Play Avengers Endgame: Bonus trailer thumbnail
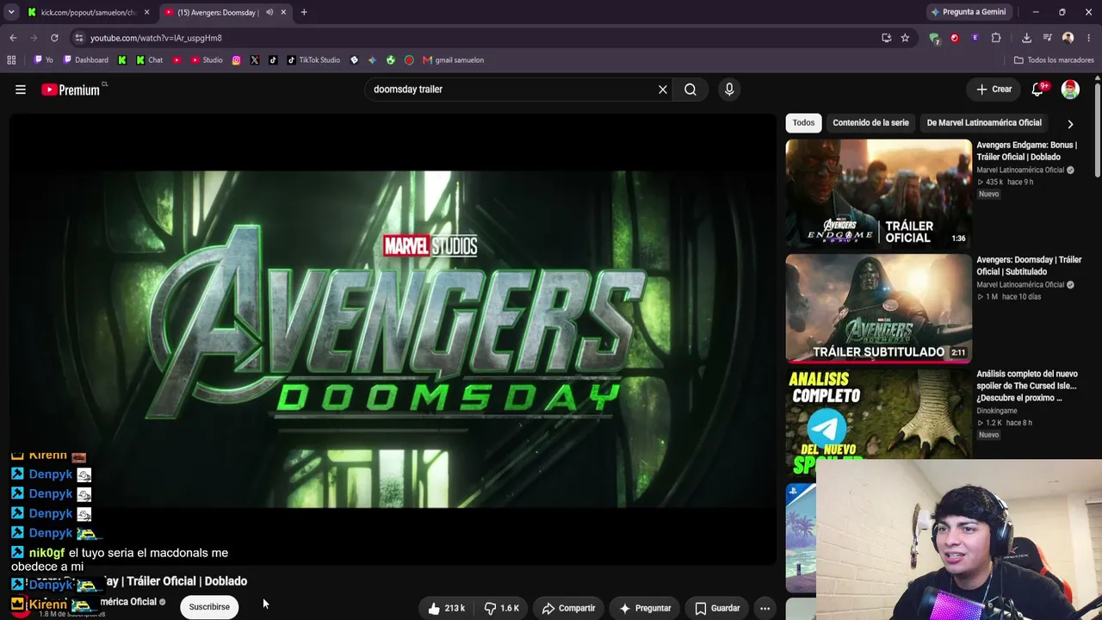Viewport: 1102px width, 620px height. [878, 194]
